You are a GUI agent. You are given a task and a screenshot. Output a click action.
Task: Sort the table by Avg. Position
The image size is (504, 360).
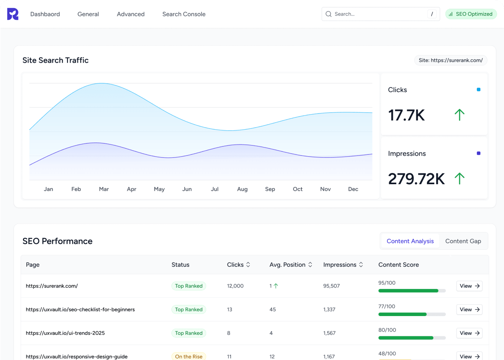click(x=310, y=264)
